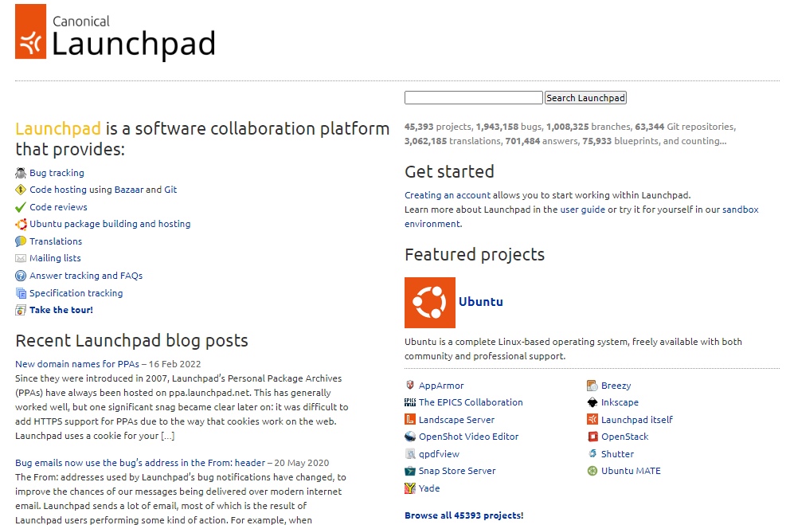
Task: Click the qpdfview icon
Action: (x=410, y=454)
